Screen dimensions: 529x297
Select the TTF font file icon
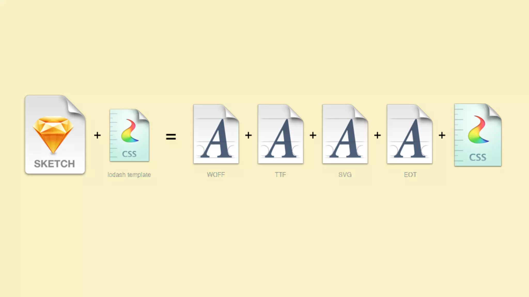[280, 134]
